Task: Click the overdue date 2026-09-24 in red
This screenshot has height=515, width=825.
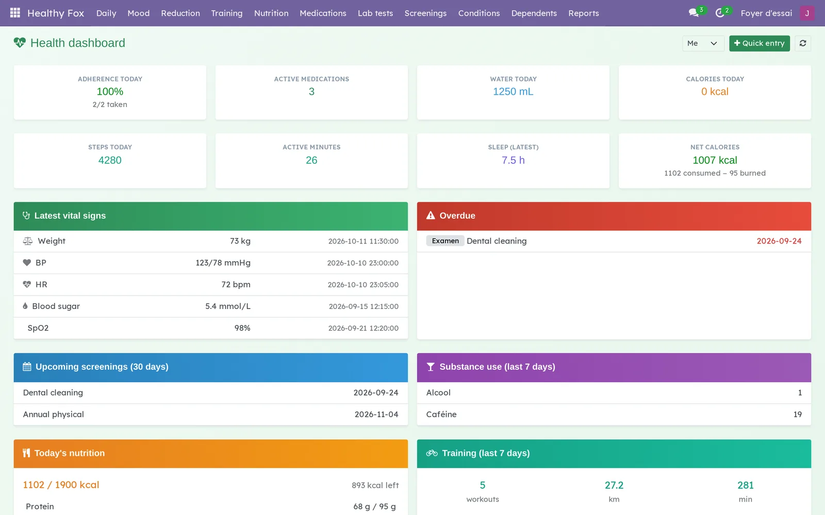Action: 779,241
